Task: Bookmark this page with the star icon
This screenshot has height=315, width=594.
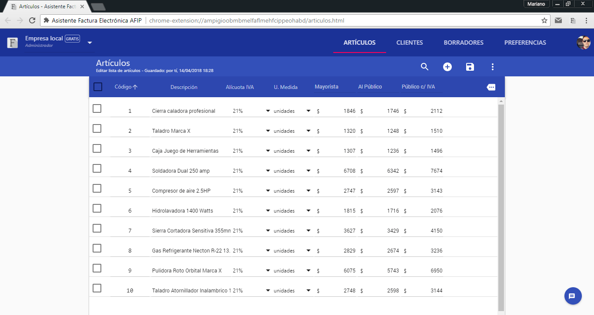Action: (544, 20)
